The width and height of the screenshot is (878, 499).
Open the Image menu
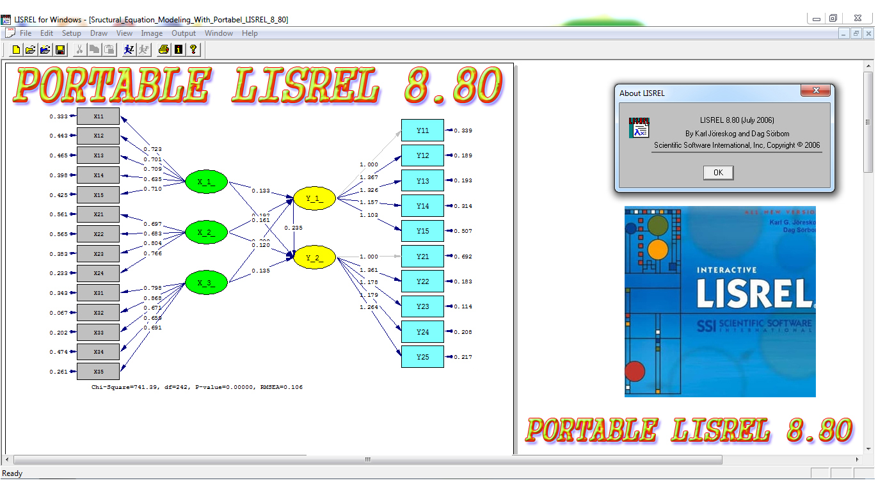pos(152,33)
